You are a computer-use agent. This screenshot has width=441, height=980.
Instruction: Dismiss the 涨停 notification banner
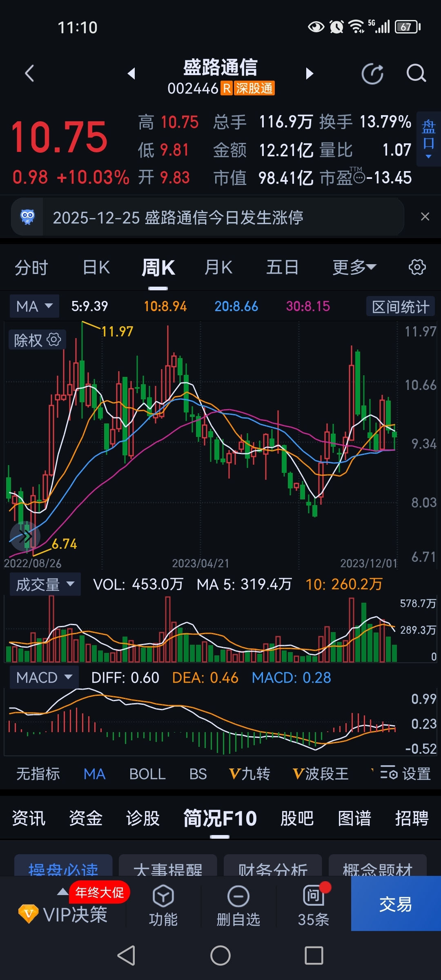point(425,217)
